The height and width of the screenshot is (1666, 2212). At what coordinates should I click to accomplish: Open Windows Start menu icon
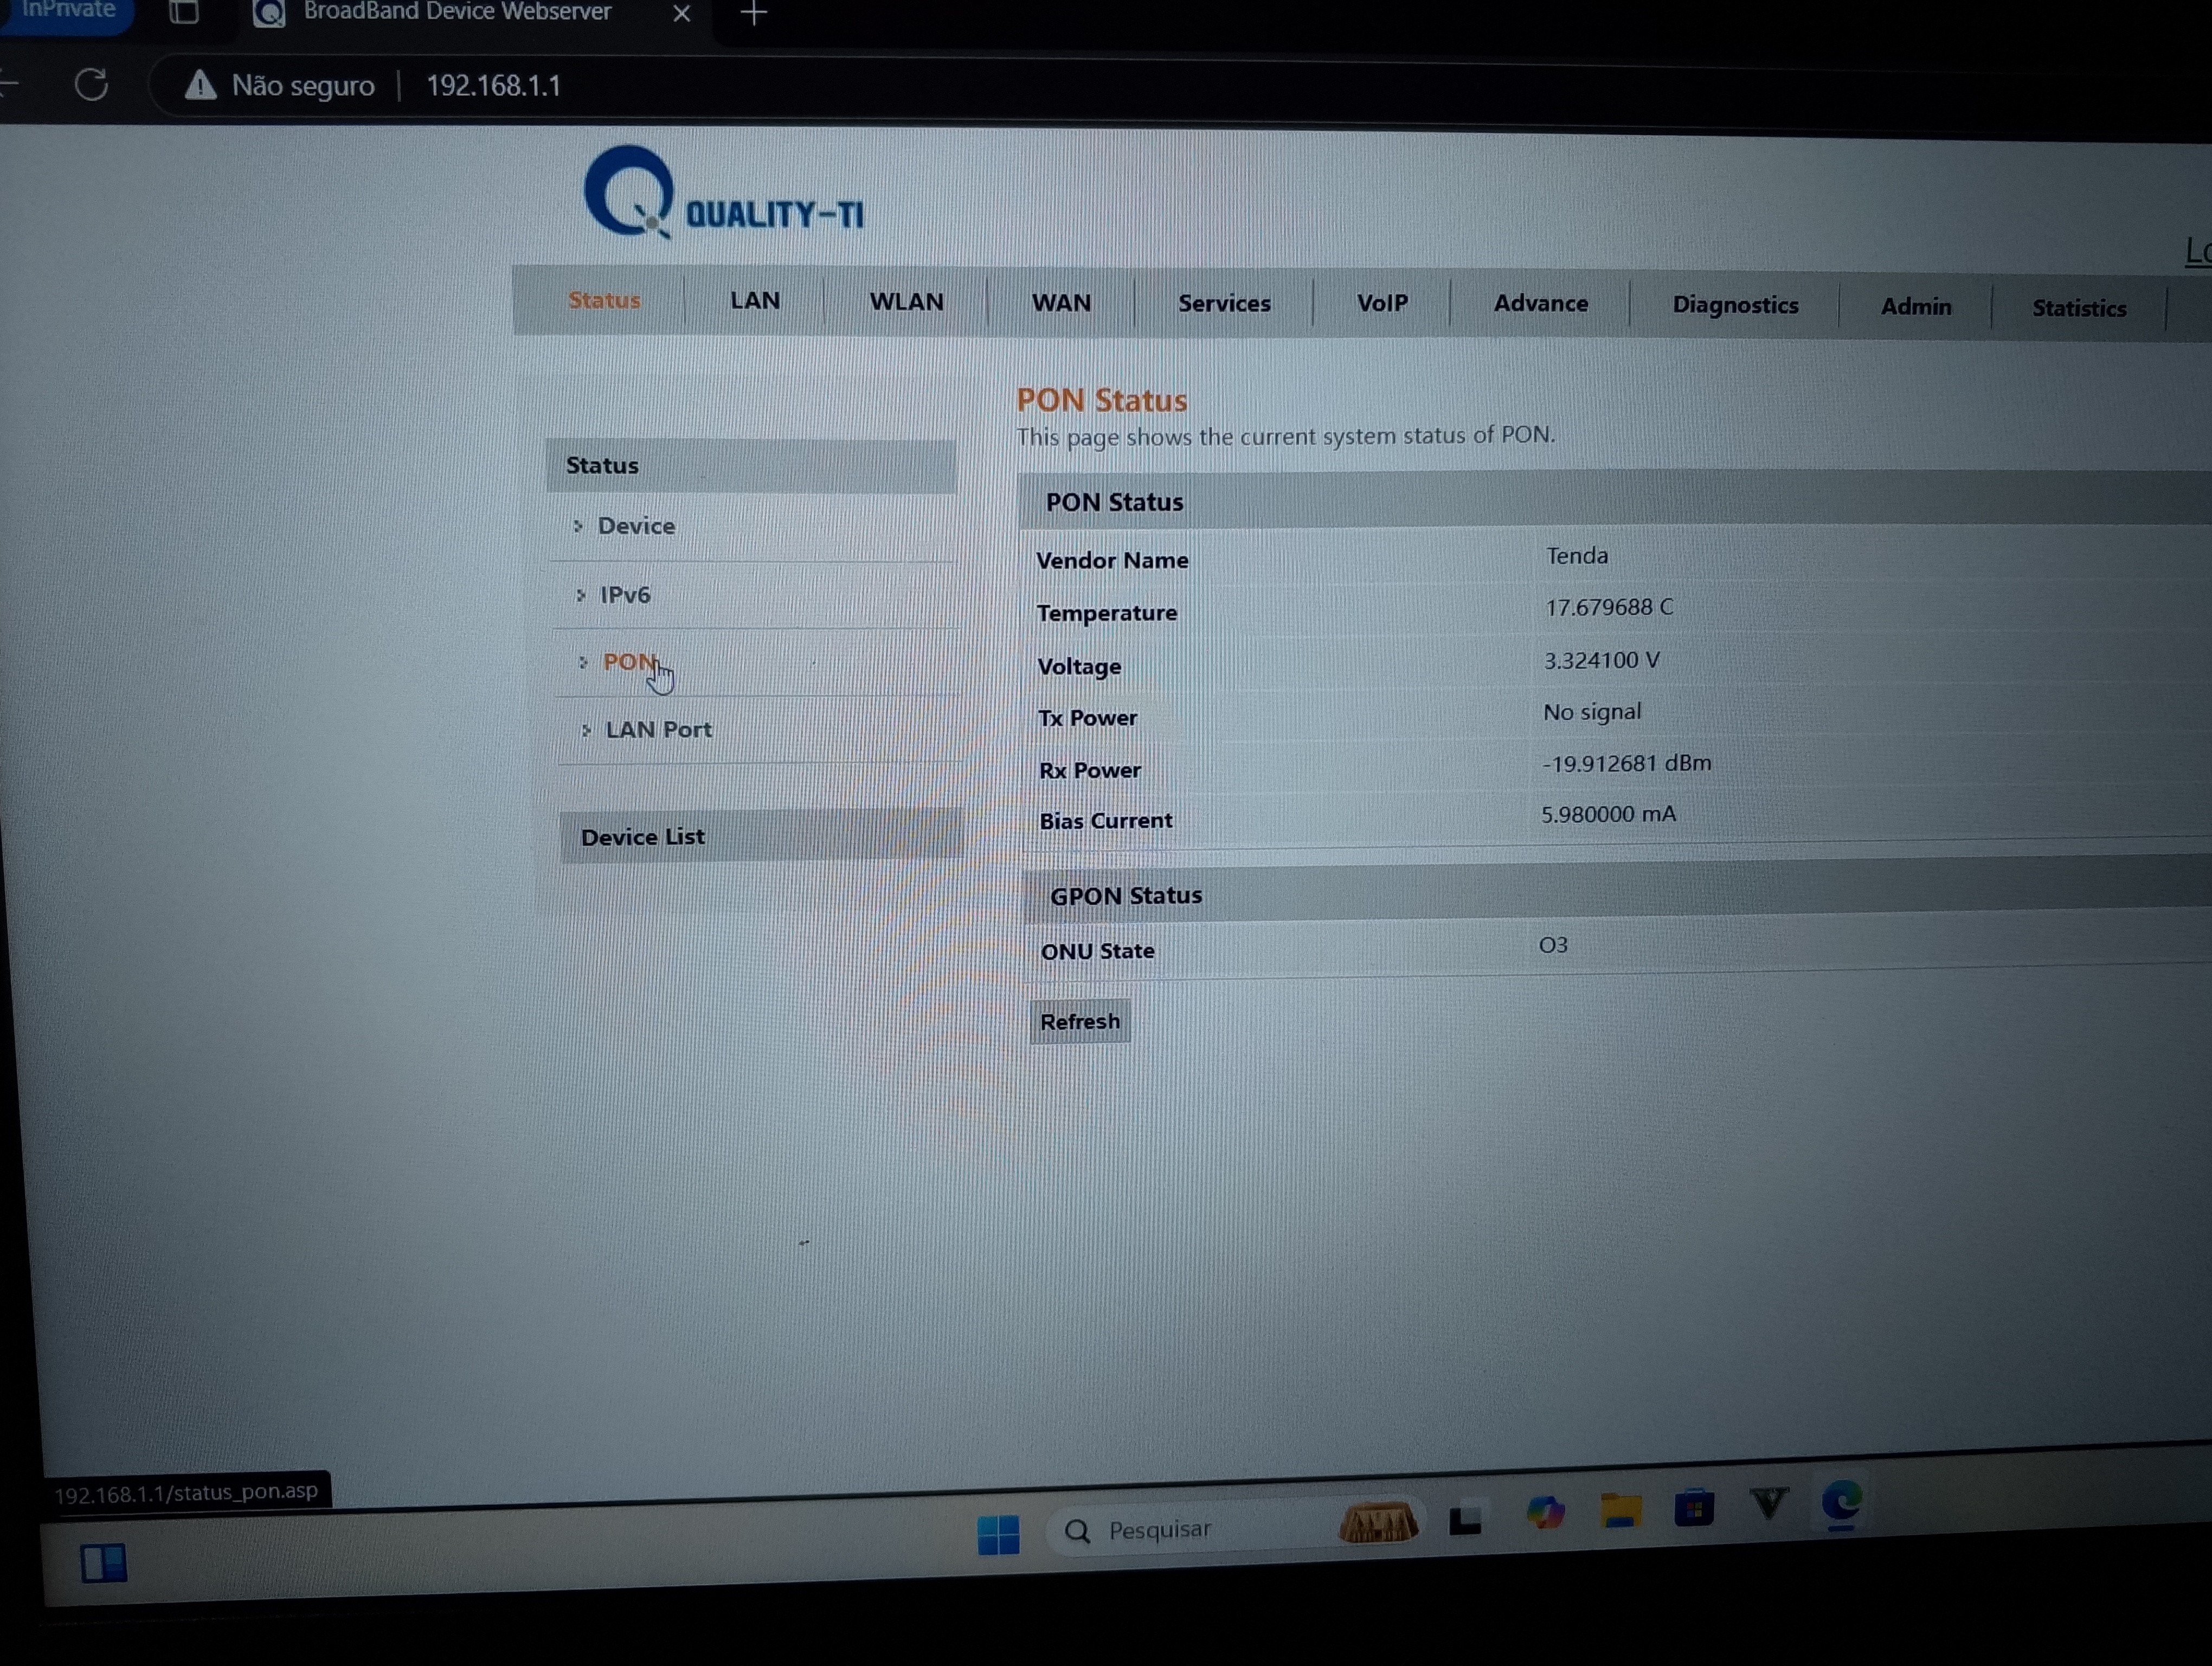point(997,1534)
